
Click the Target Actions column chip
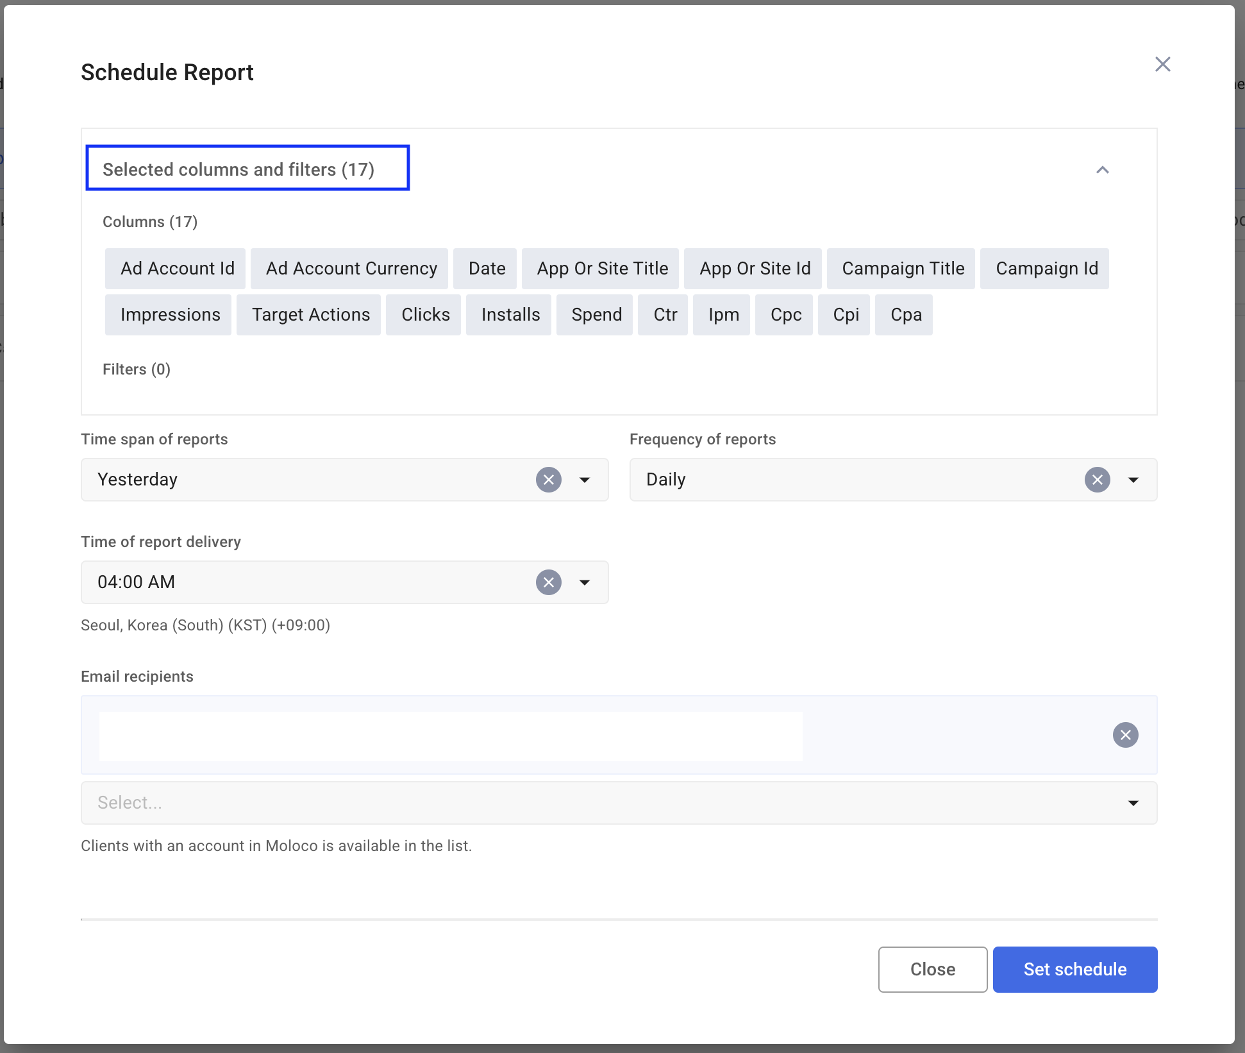[310, 314]
